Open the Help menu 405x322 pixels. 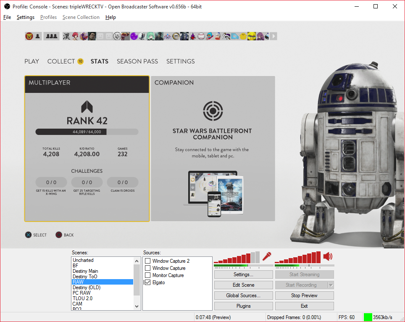point(110,17)
